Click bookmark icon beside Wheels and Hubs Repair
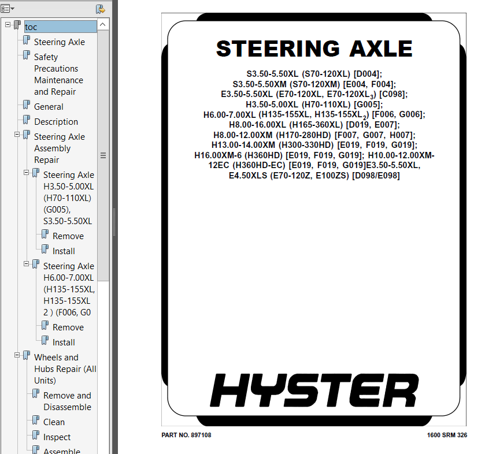485x454 pixels. [27, 356]
